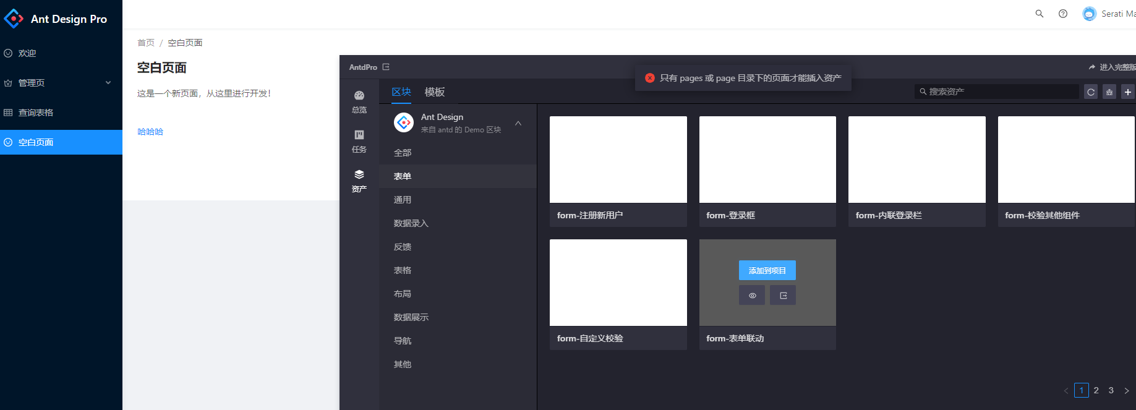Image resolution: width=1136 pixels, height=410 pixels.
Task: Click the 哈哈哈 link
Action: tap(150, 132)
